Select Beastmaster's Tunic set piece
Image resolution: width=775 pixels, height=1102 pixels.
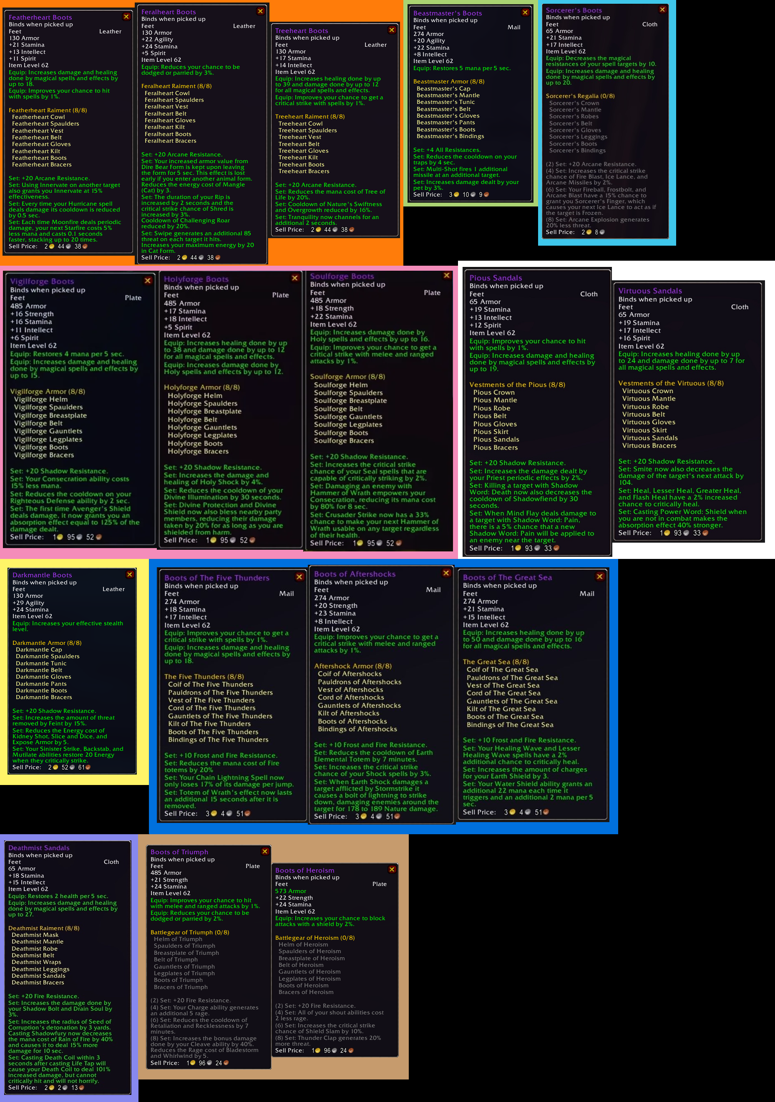(445, 102)
